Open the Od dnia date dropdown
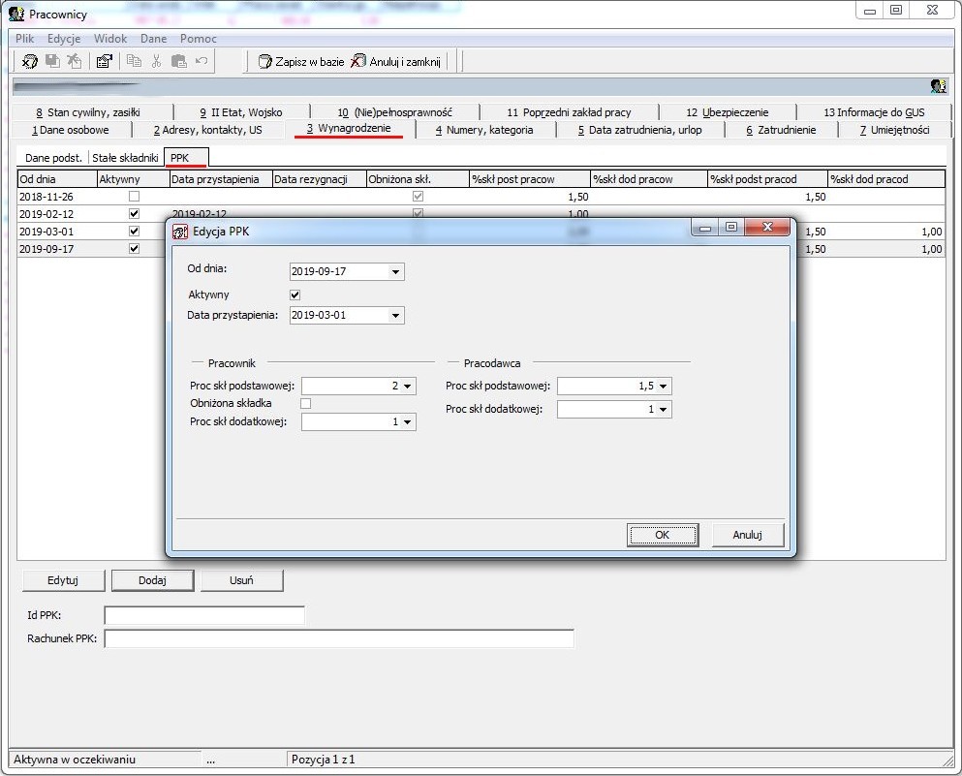The width and height of the screenshot is (962, 776). (395, 272)
